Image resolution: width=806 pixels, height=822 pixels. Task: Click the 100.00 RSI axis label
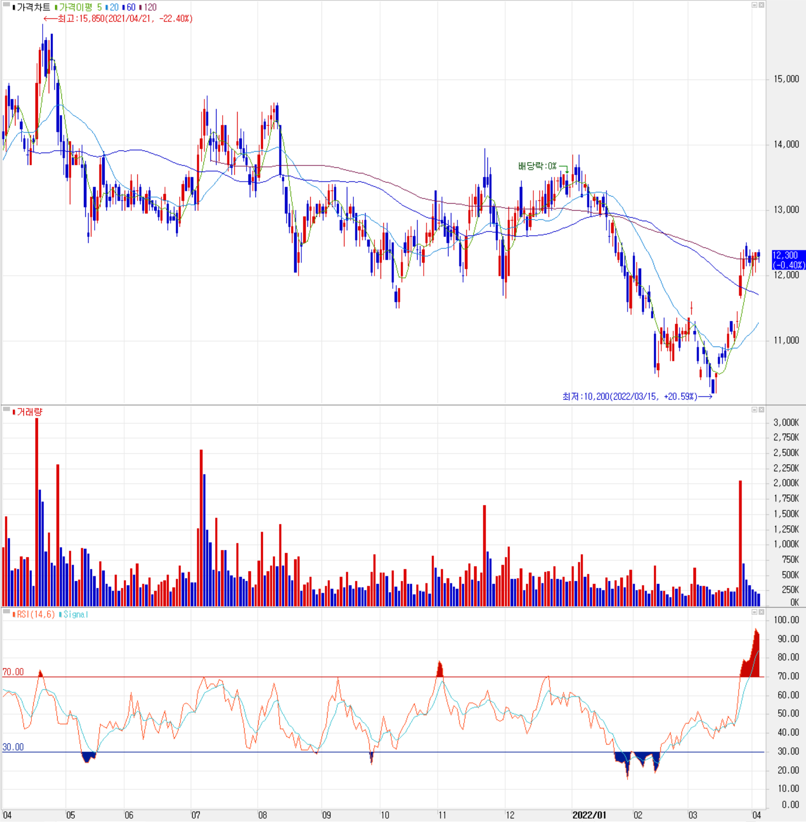pos(786,620)
